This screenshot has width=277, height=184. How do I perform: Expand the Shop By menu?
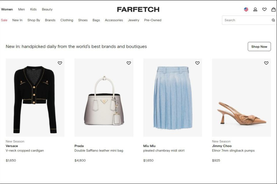point(34,20)
